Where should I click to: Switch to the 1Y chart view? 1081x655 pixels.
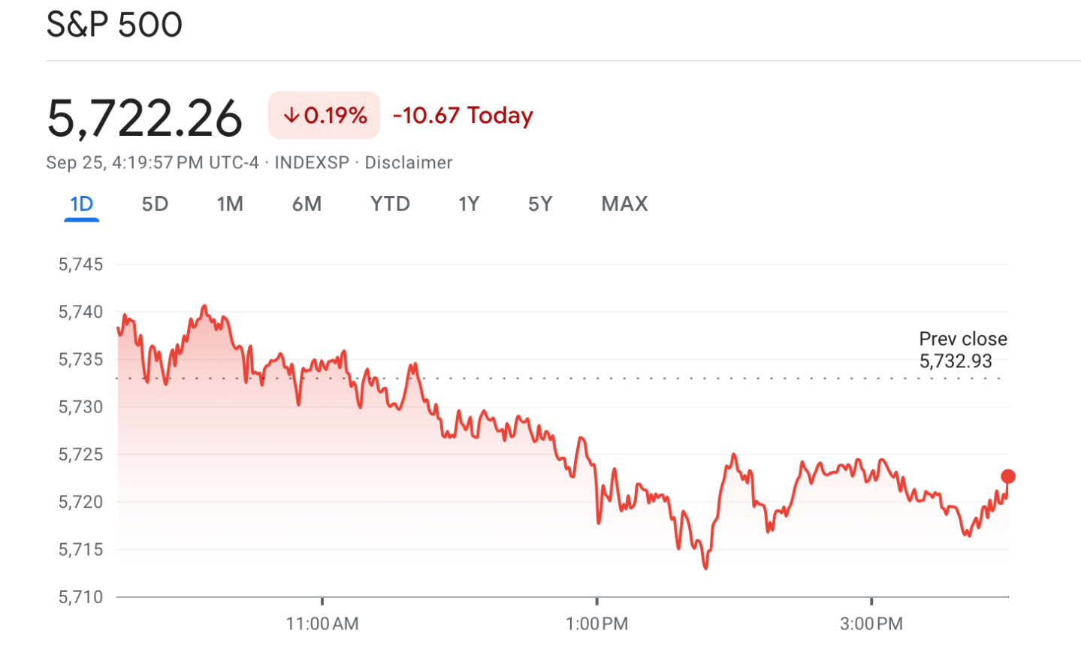pos(467,204)
